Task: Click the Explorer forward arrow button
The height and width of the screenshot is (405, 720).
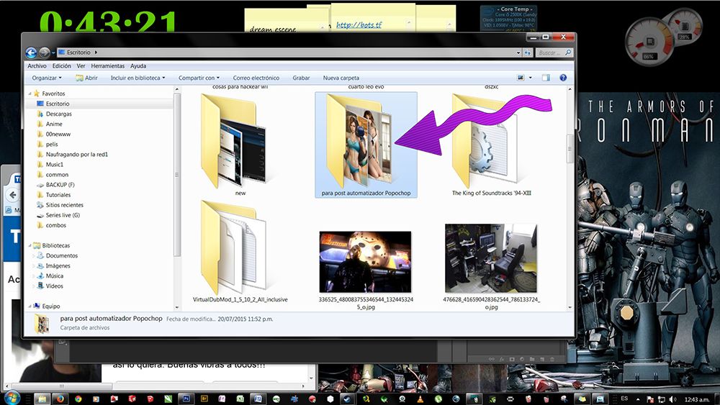Action: coord(44,53)
